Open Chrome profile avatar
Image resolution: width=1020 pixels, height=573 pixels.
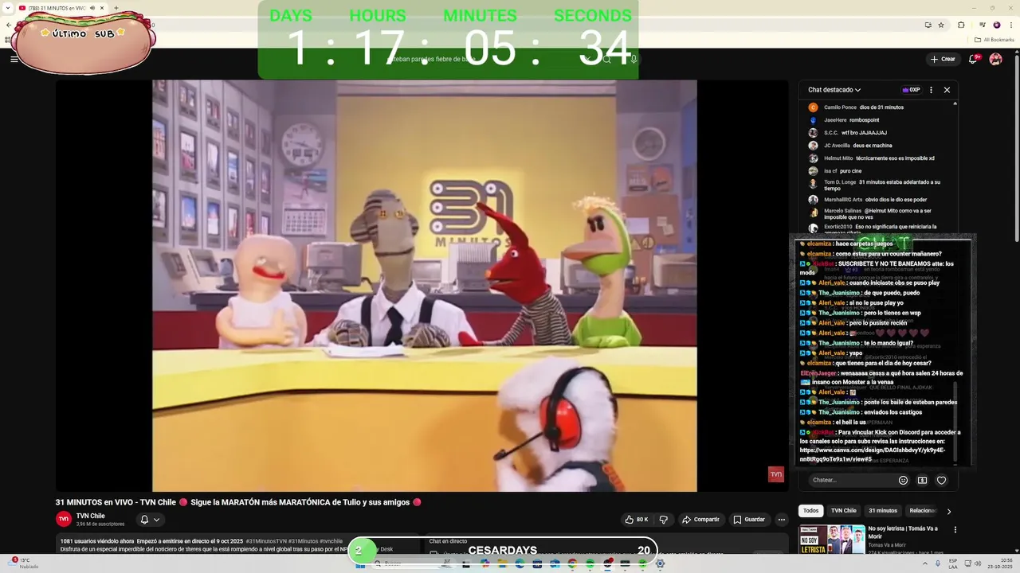[x=997, y=25]
